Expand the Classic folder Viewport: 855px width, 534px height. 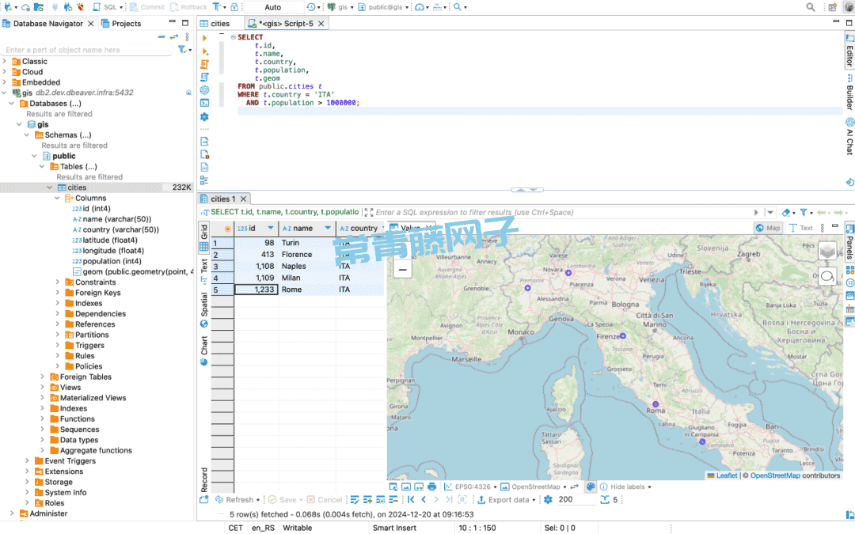(x=5, y=62)
